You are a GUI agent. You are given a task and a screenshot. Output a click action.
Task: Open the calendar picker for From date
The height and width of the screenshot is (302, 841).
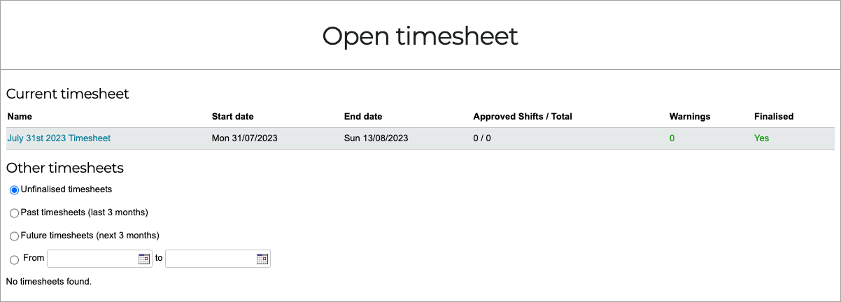pos(144,259)
